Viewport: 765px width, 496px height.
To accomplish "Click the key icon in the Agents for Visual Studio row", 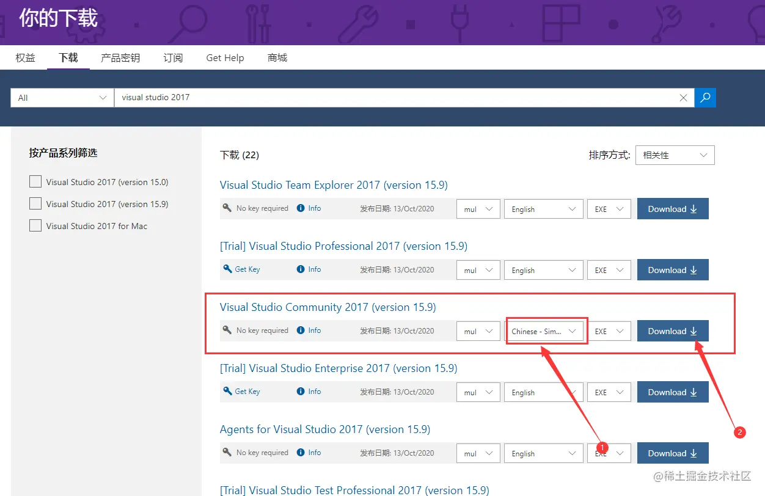I will coord(227,452).
